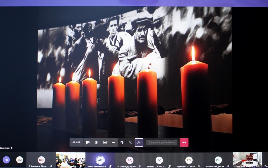Click the call duration timer 01:10:17
This screenshot has width=268, height=168.
click(x=77, y=142)
